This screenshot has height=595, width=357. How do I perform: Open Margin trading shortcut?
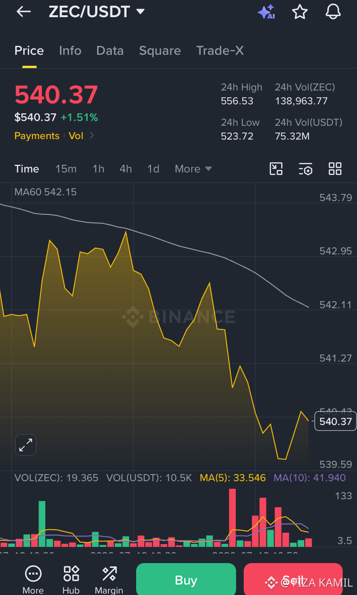click(x=109, y=580)
